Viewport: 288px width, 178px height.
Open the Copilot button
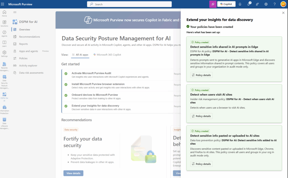[226, 4]
